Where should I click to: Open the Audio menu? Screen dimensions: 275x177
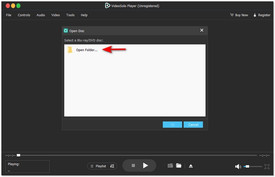click(40, 15)
